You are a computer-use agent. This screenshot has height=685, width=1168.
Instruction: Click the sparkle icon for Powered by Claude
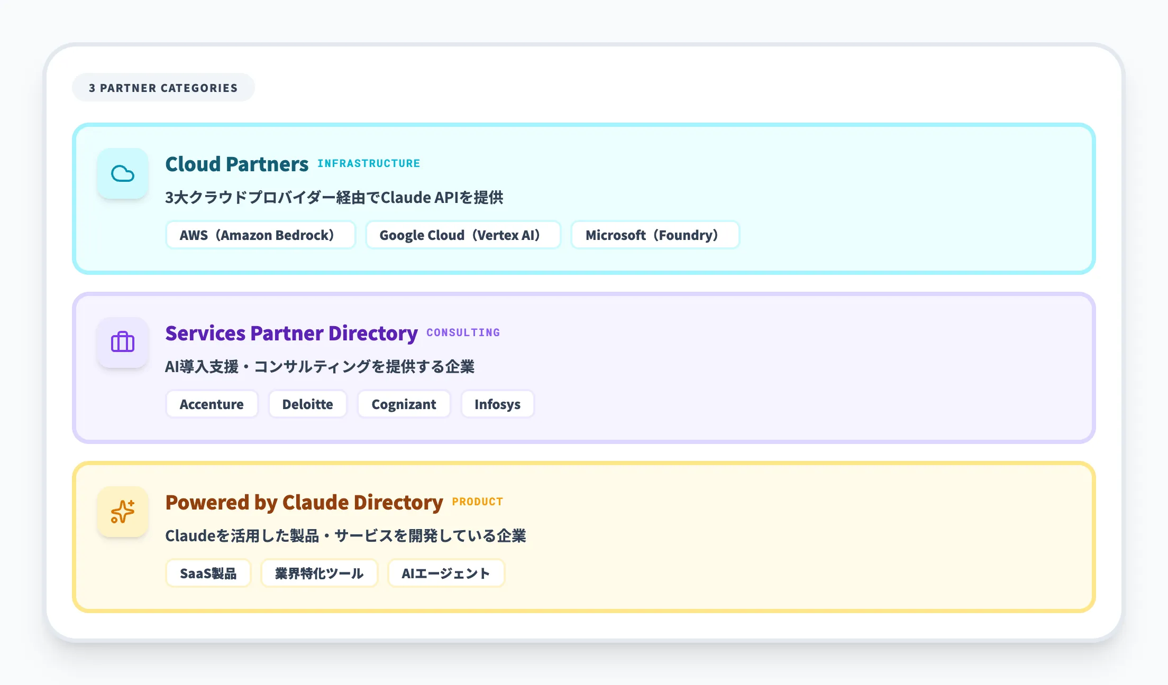(x=123, y=512)
